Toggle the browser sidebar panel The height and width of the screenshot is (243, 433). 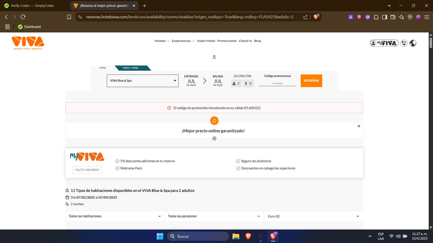[x=385, y=17]
